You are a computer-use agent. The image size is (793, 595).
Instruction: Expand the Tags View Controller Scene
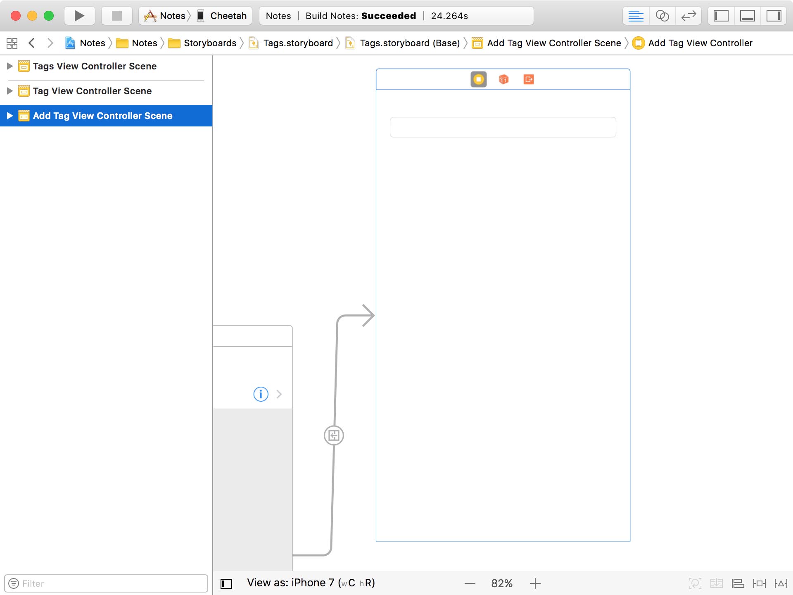(9, 66)
